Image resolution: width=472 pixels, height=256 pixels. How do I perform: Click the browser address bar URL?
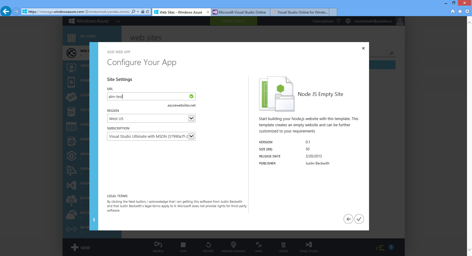79,12
